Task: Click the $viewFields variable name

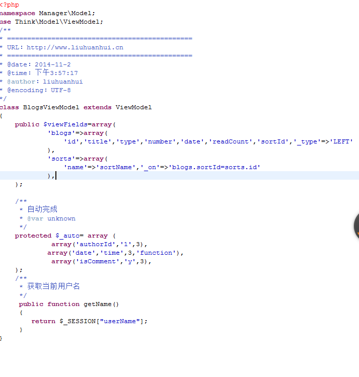Action: coord(65,124)
